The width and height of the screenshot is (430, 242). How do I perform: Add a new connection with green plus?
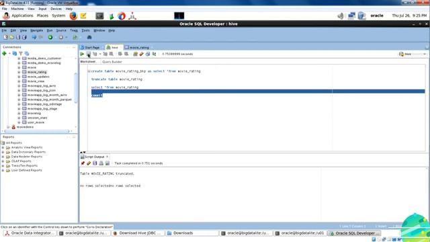coord(4,53)
